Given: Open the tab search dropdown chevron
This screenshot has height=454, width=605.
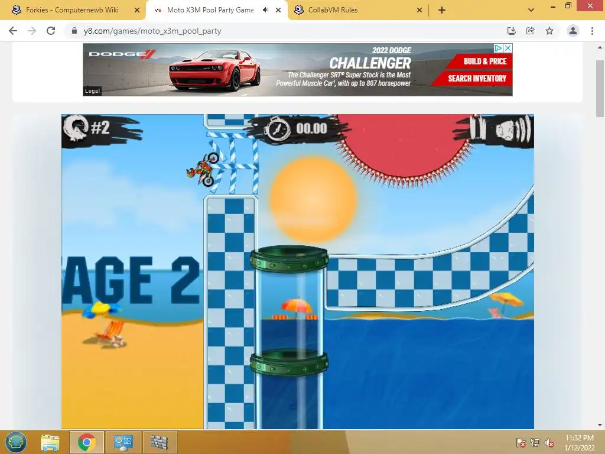Looking at the screenshot, I should click(531, 10).
